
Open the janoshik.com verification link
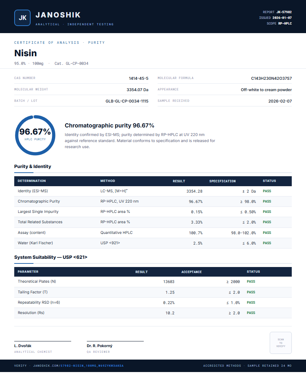point(78,366)
